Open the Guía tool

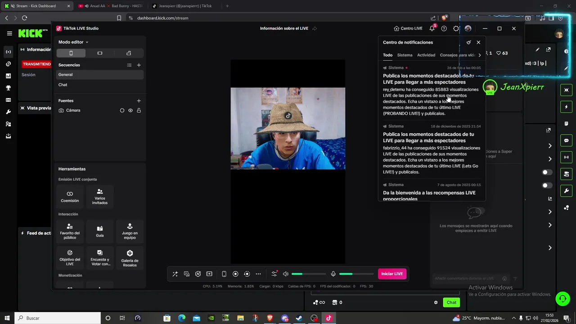click(x=100, y=231)
